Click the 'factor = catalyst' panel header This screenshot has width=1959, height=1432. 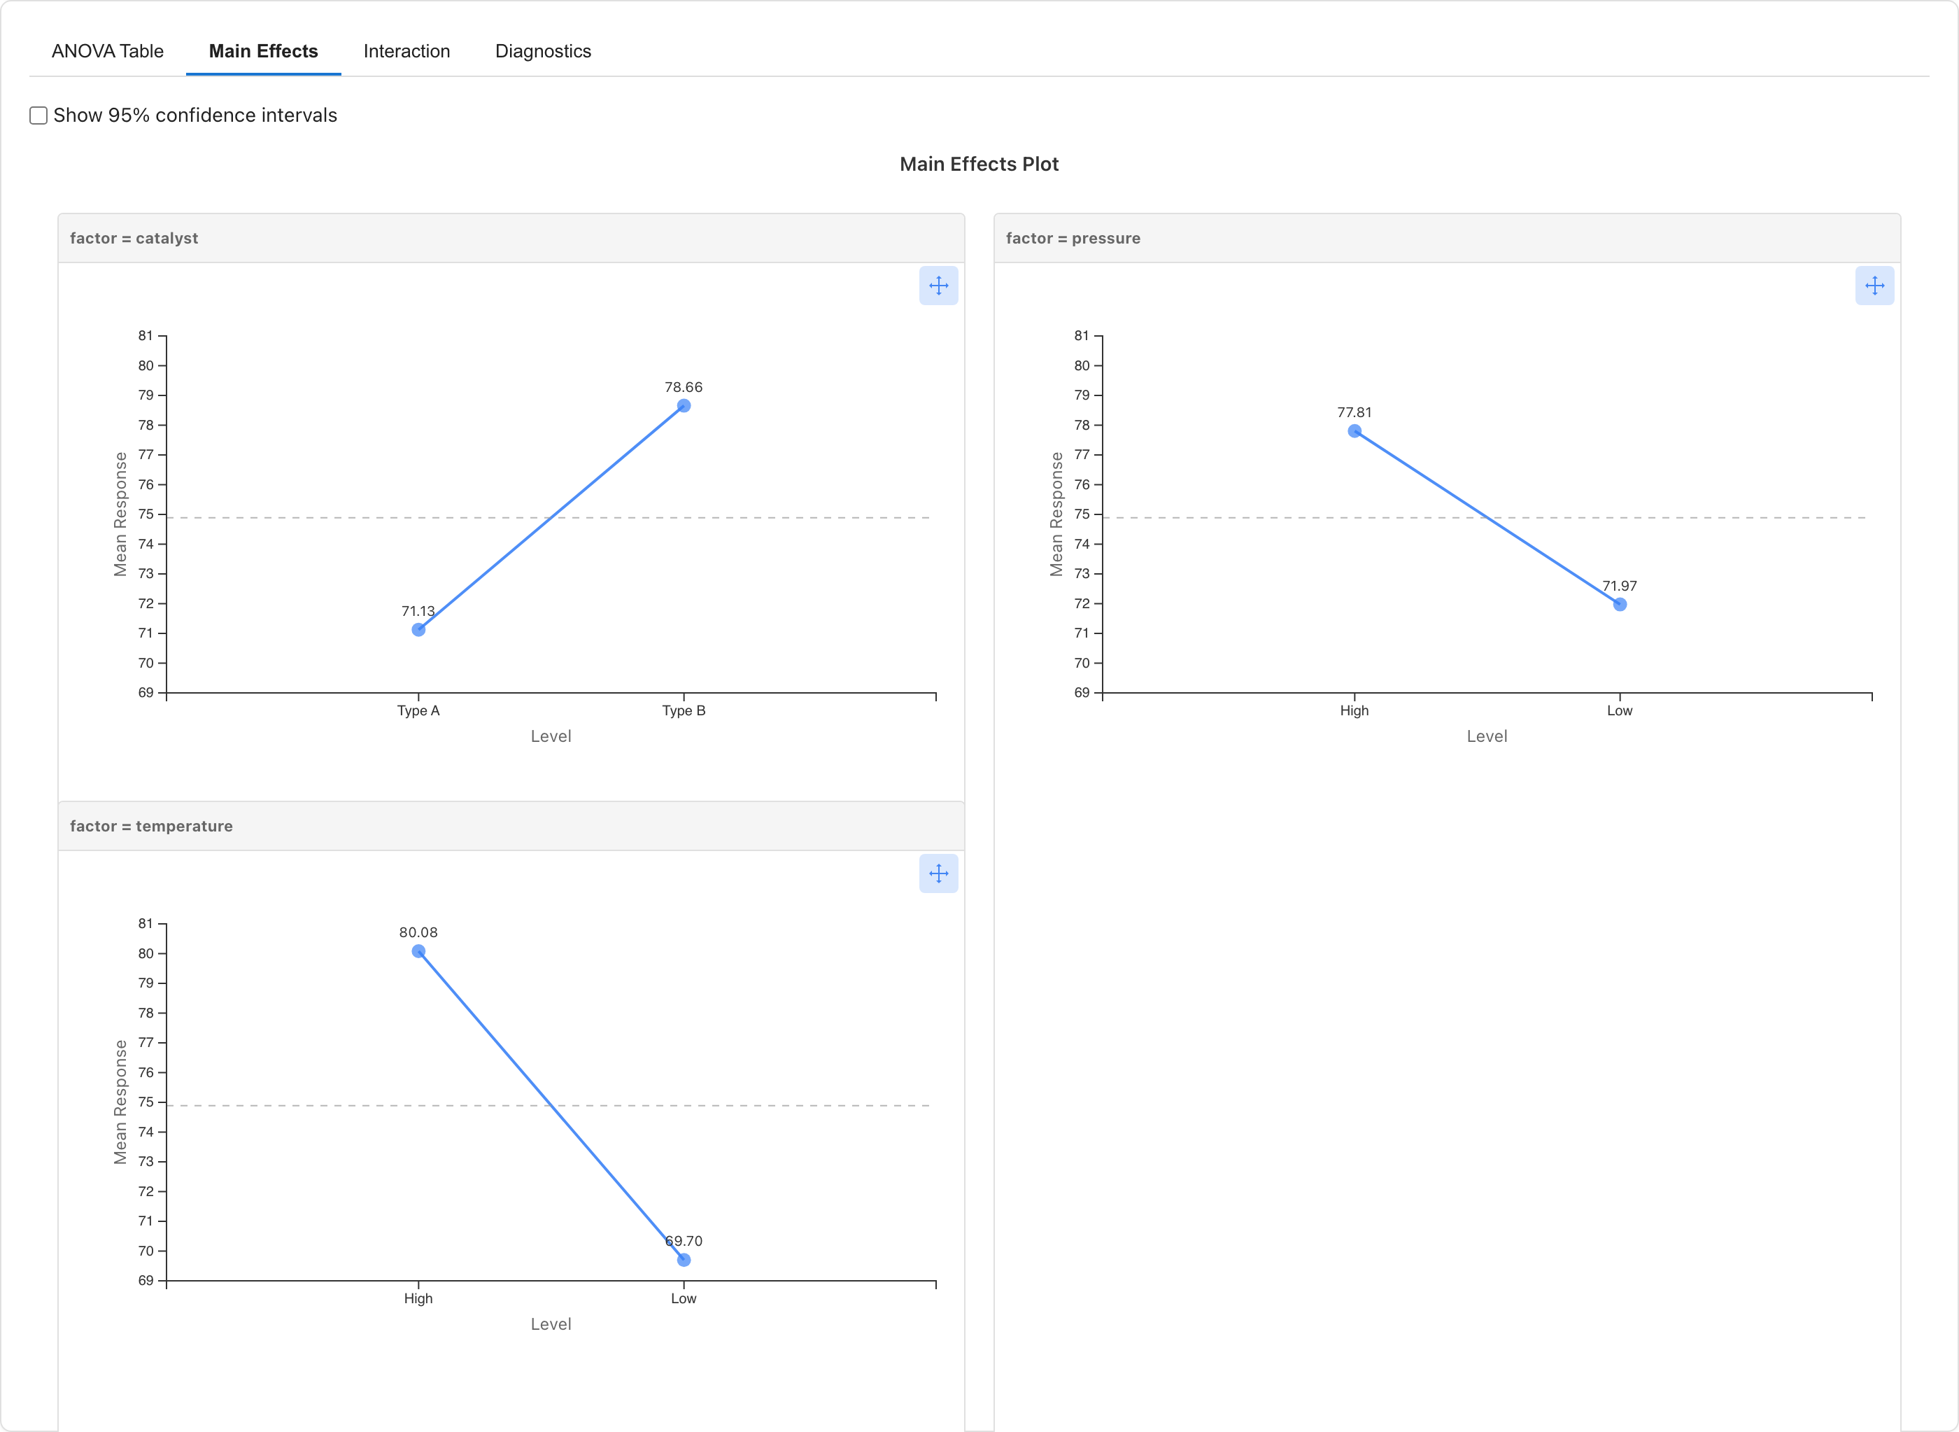tap(511, 239)
